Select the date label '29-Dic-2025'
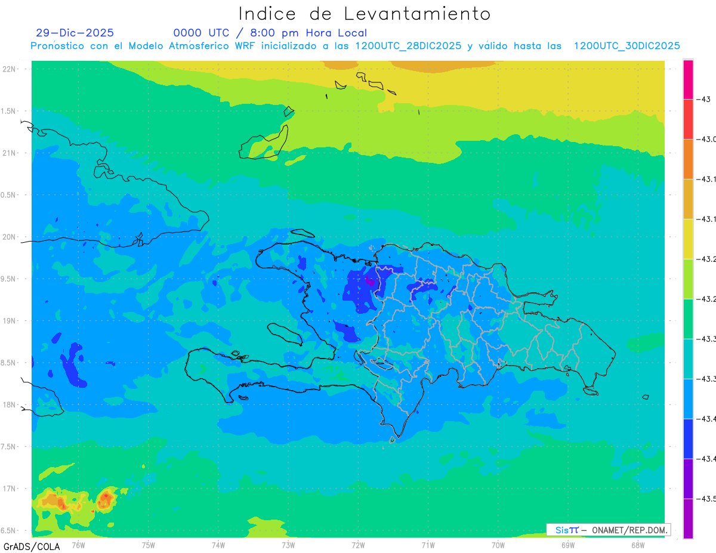This screenshot has width=716, height=553. pos(75,33)
